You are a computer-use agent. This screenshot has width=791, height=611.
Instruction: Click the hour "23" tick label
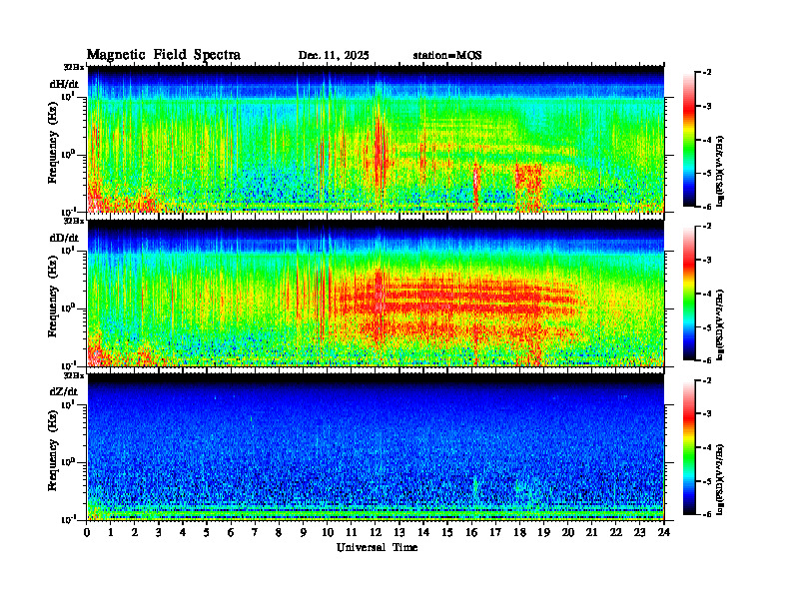(639, 533)
